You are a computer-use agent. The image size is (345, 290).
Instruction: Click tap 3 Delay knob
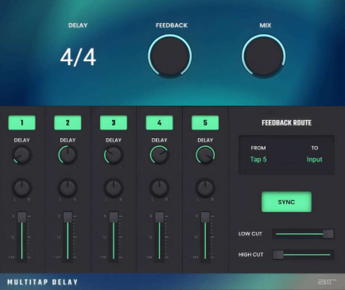113,155
